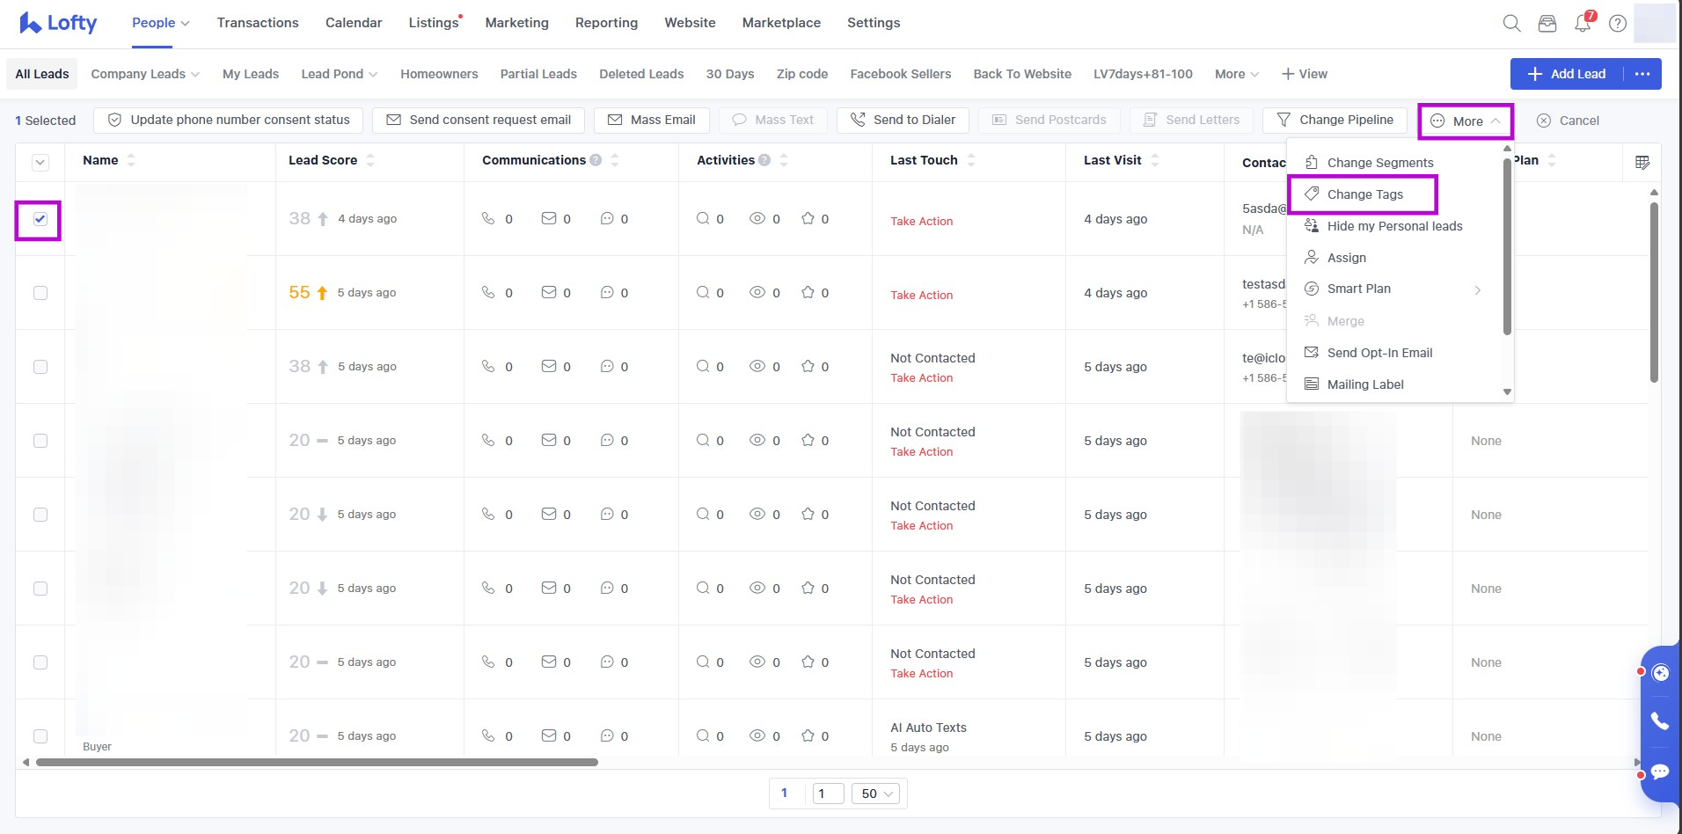Switch to the Deleted Leads tab
Screen dimensions: 1682x834
[x=640, y=74]
